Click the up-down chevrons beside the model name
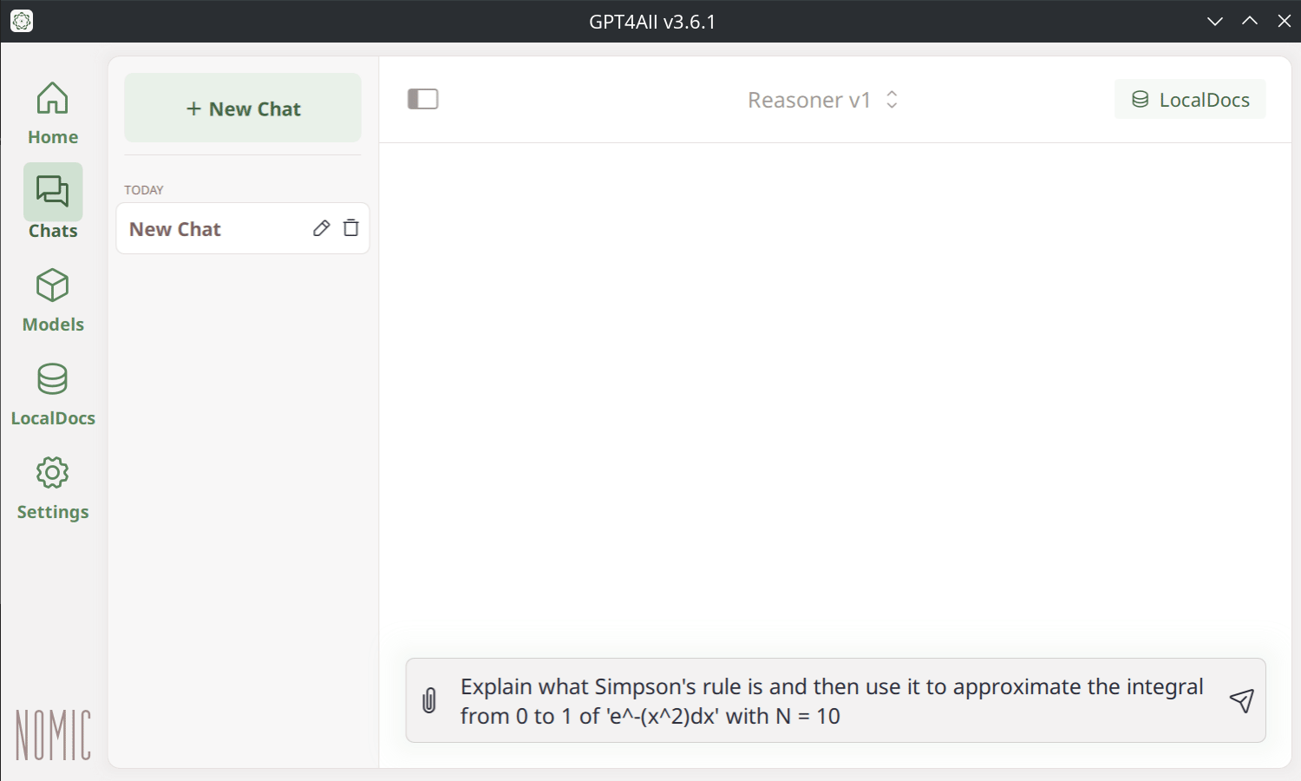 click(x=892, y=100)
